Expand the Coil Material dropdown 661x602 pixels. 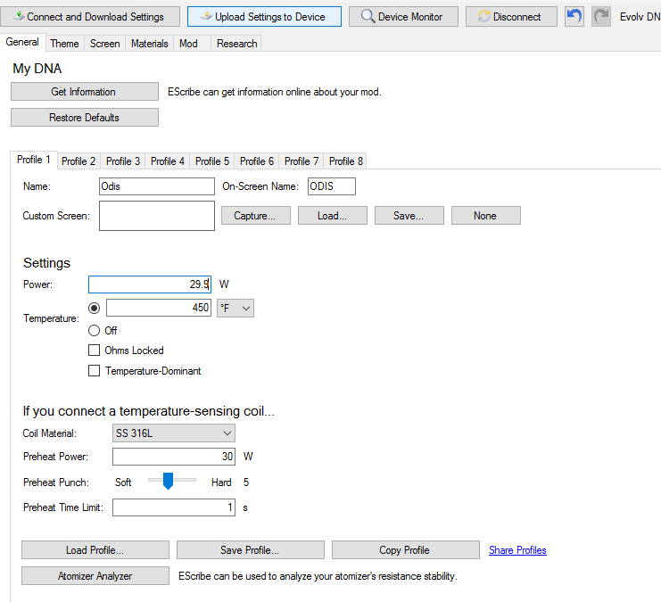coord(174,433)
